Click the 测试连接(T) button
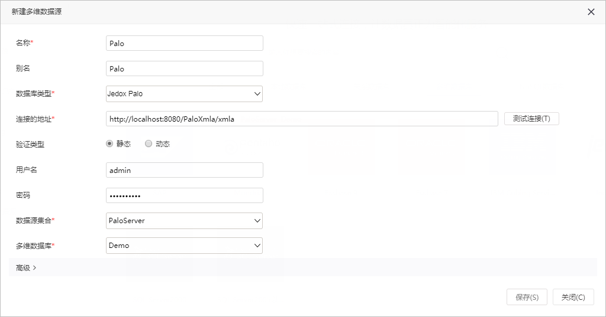The height and width of the screenshot is (317, 606). [531, 119]
